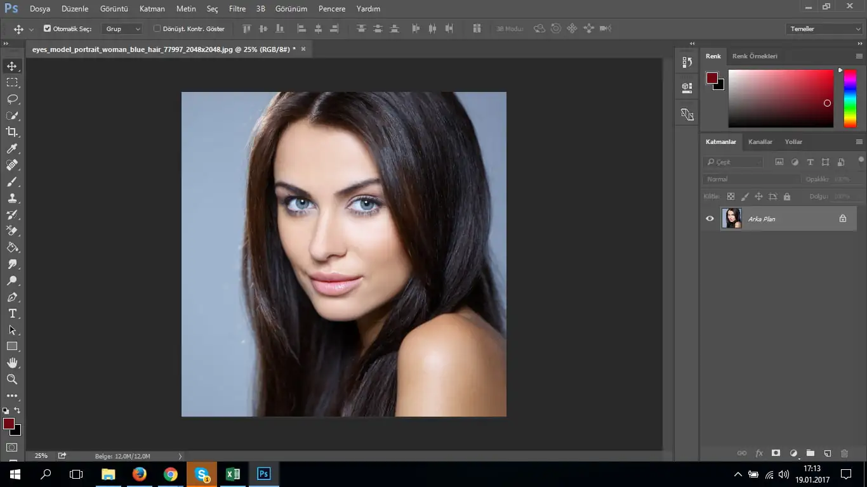Select the Rectangular Marquee tool
This screenshot has width=867, height=487.
click(12, 82)
